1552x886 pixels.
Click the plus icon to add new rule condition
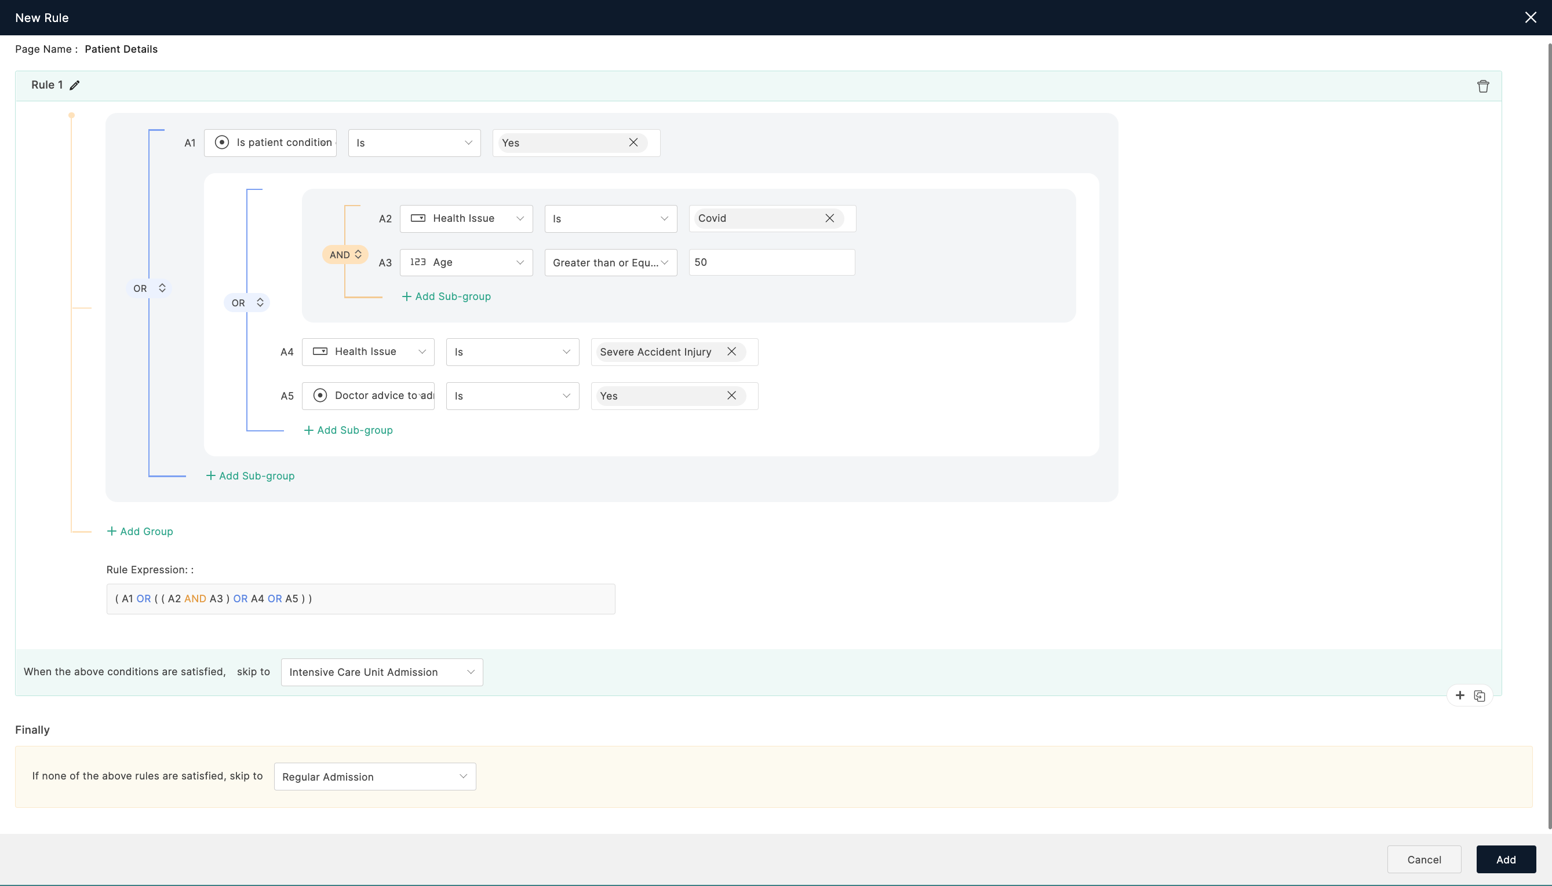(x=1460, y=695)
